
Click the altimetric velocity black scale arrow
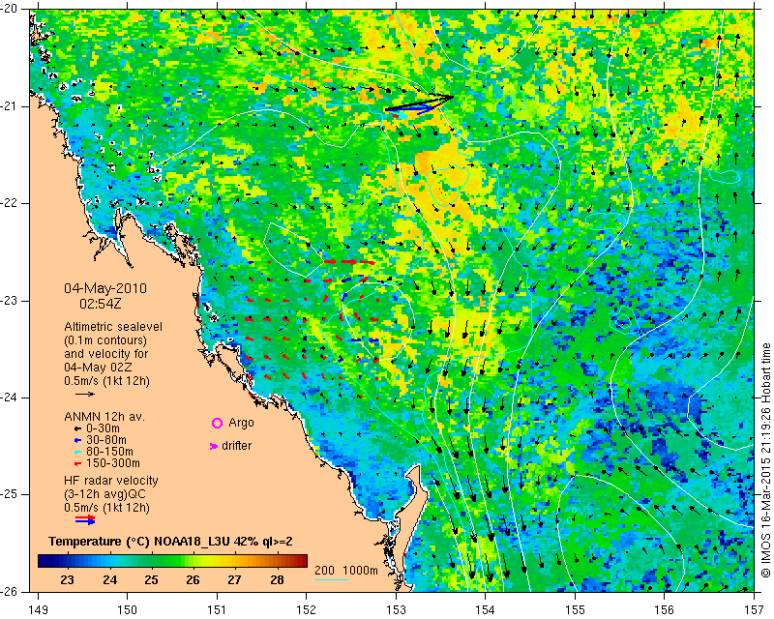click(85, 394)
